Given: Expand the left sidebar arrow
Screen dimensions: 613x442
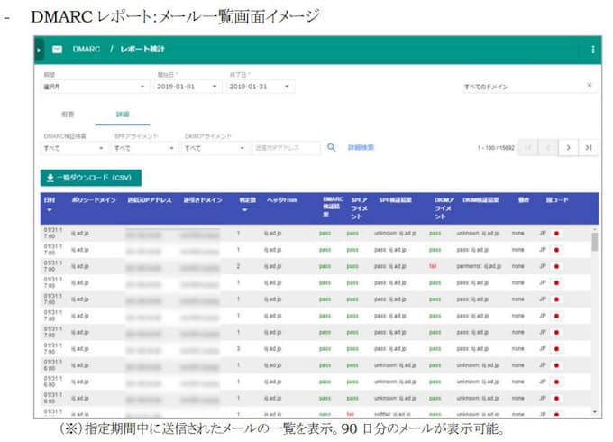Looking at the screenshot, I should (39, 49).
